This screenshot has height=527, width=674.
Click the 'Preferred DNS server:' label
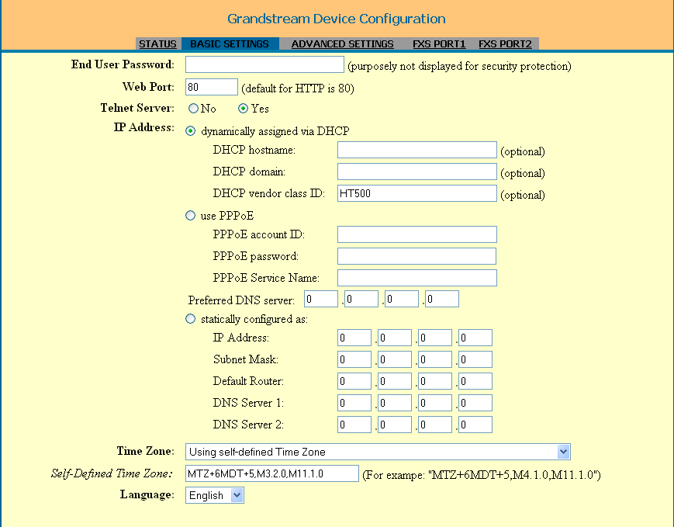coord(241,300)
